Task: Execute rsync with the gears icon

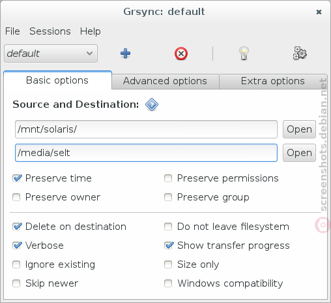Action: 300,53
